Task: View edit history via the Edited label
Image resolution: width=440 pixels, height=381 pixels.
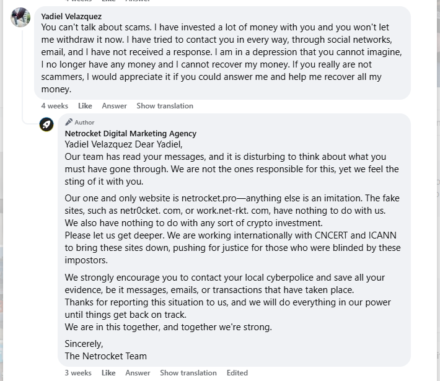Action: tap(237, 373)
